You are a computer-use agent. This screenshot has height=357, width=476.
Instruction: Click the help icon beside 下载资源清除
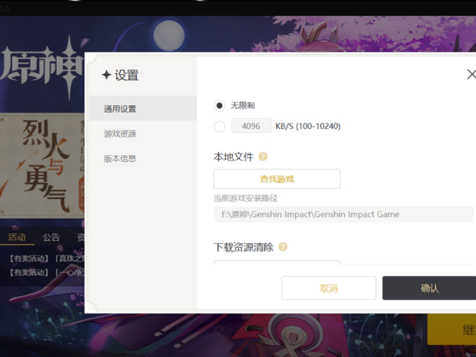pyautogui.click(x=283, y=247)
